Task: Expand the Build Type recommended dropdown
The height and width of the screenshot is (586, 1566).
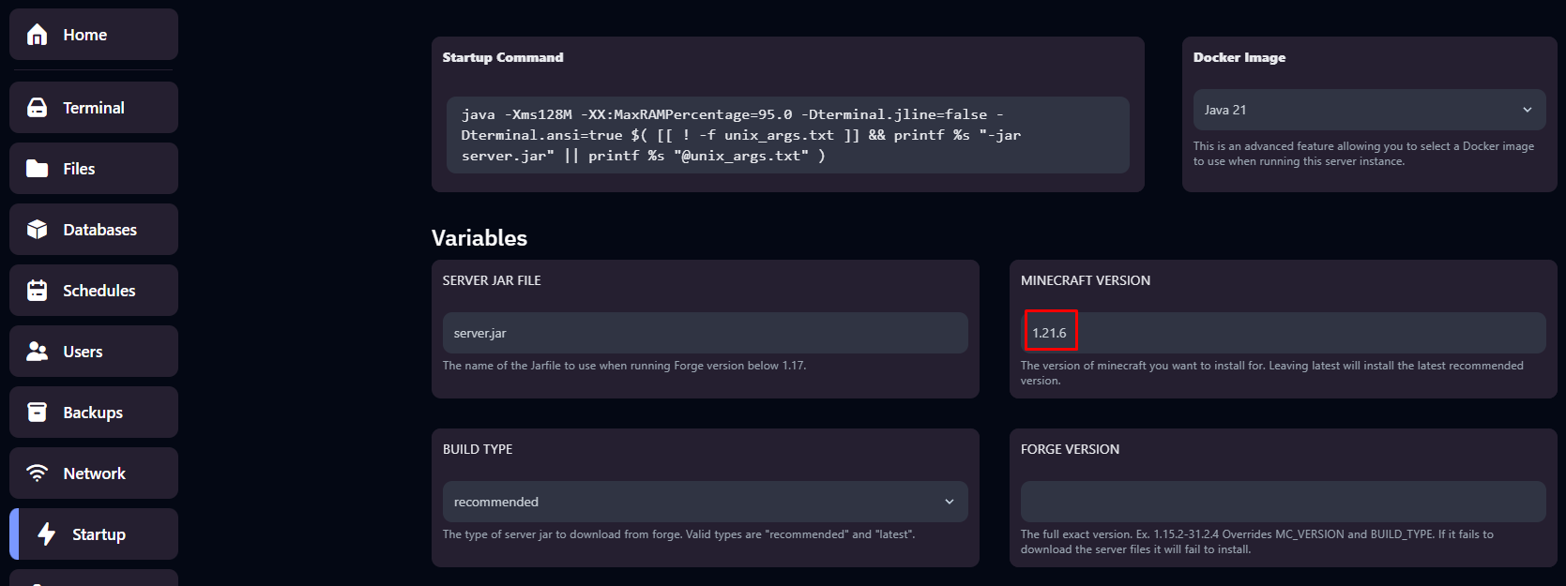Action: point(704,502)
